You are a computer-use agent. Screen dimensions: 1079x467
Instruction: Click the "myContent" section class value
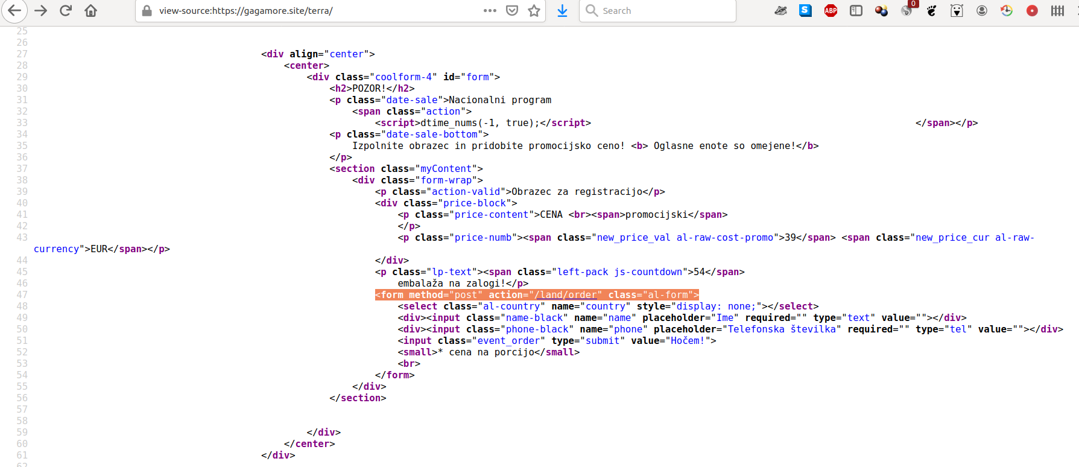click(x=446, y=169)
